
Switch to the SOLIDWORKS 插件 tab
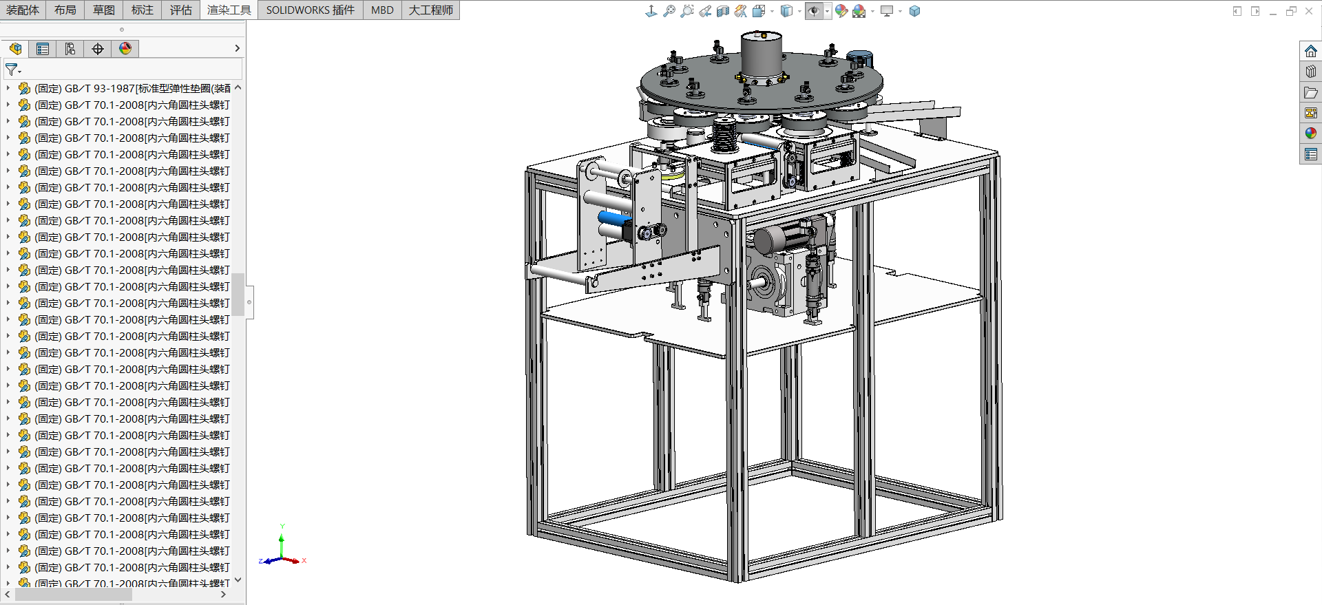(x=311, y=10)
